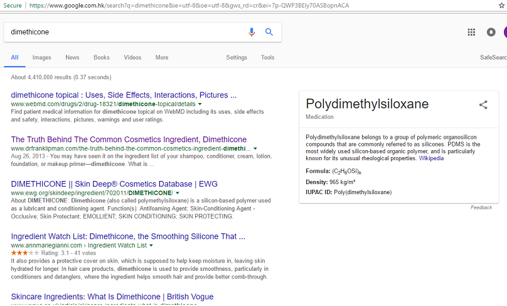The width and height of the screenshot is (507, 306).
Task: Expand dropdown arrow beside ewg.org URL
Action: point(178,193)
